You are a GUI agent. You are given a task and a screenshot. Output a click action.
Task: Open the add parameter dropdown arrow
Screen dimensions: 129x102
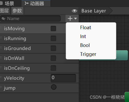76,19
